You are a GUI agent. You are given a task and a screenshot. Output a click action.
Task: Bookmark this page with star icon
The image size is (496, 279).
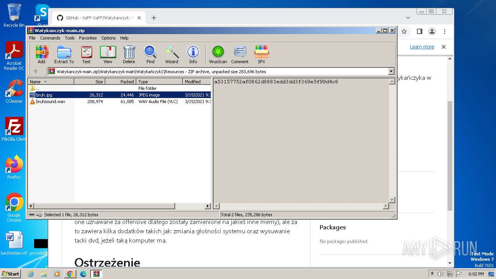point(404,31)
